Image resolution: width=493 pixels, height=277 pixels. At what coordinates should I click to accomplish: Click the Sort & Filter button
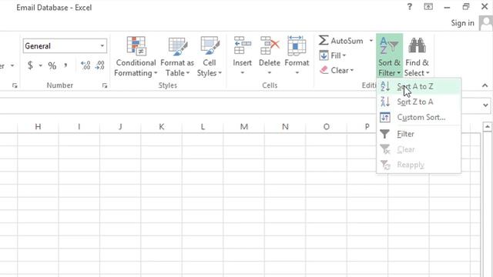[389, 56]
